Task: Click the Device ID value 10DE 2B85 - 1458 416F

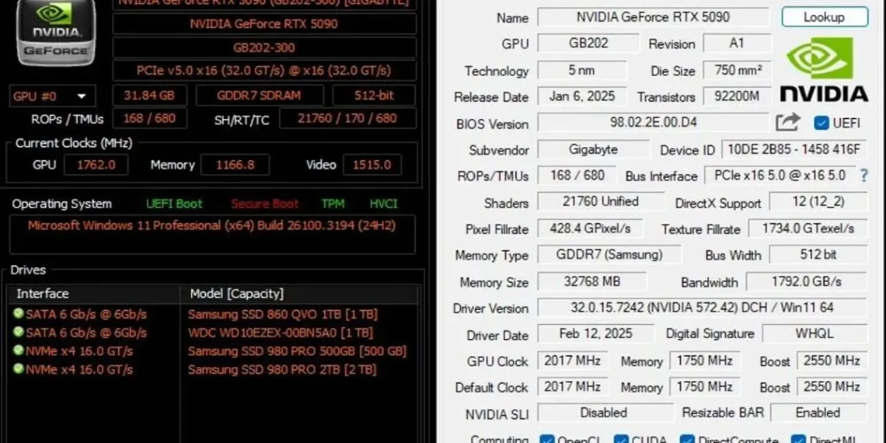Action: coord(794,149)
